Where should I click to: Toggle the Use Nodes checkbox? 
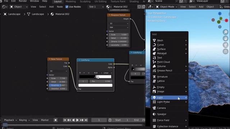[x=67, y=7]
